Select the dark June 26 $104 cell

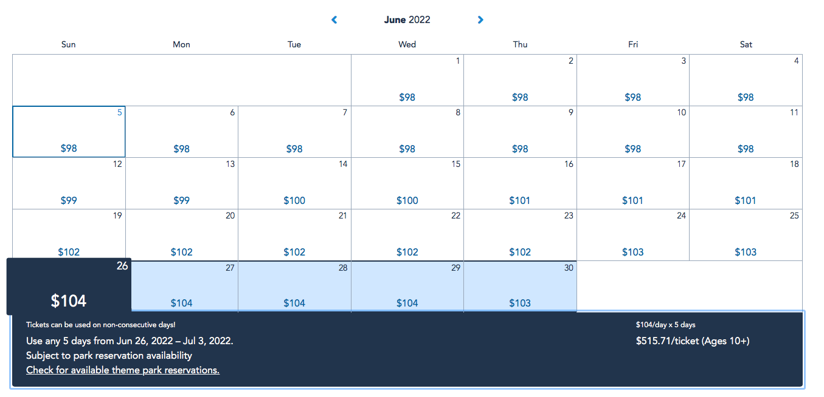pyautogui.click(x=69, y=287)
